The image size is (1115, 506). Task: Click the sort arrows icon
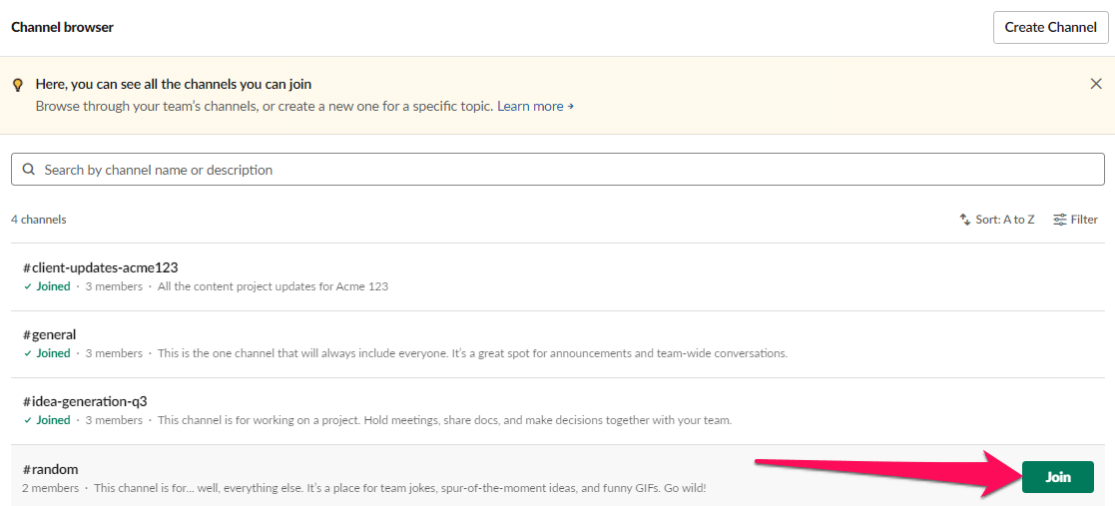pos(965,220)
